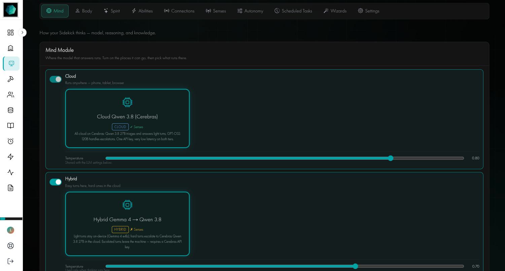The width and height of the screenshot is (505, 271).
Task: Select the Mind tab
Action: 55,11
